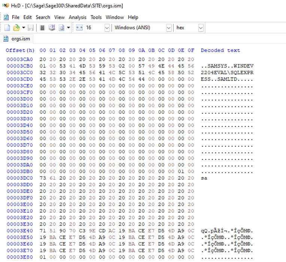Open the Analysis menu

(77, 17)
